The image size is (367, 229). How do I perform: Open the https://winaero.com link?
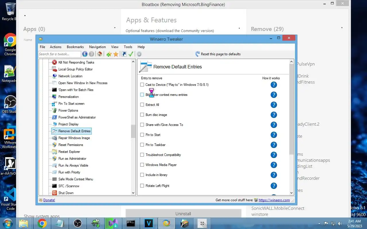(x=274, y=200)
